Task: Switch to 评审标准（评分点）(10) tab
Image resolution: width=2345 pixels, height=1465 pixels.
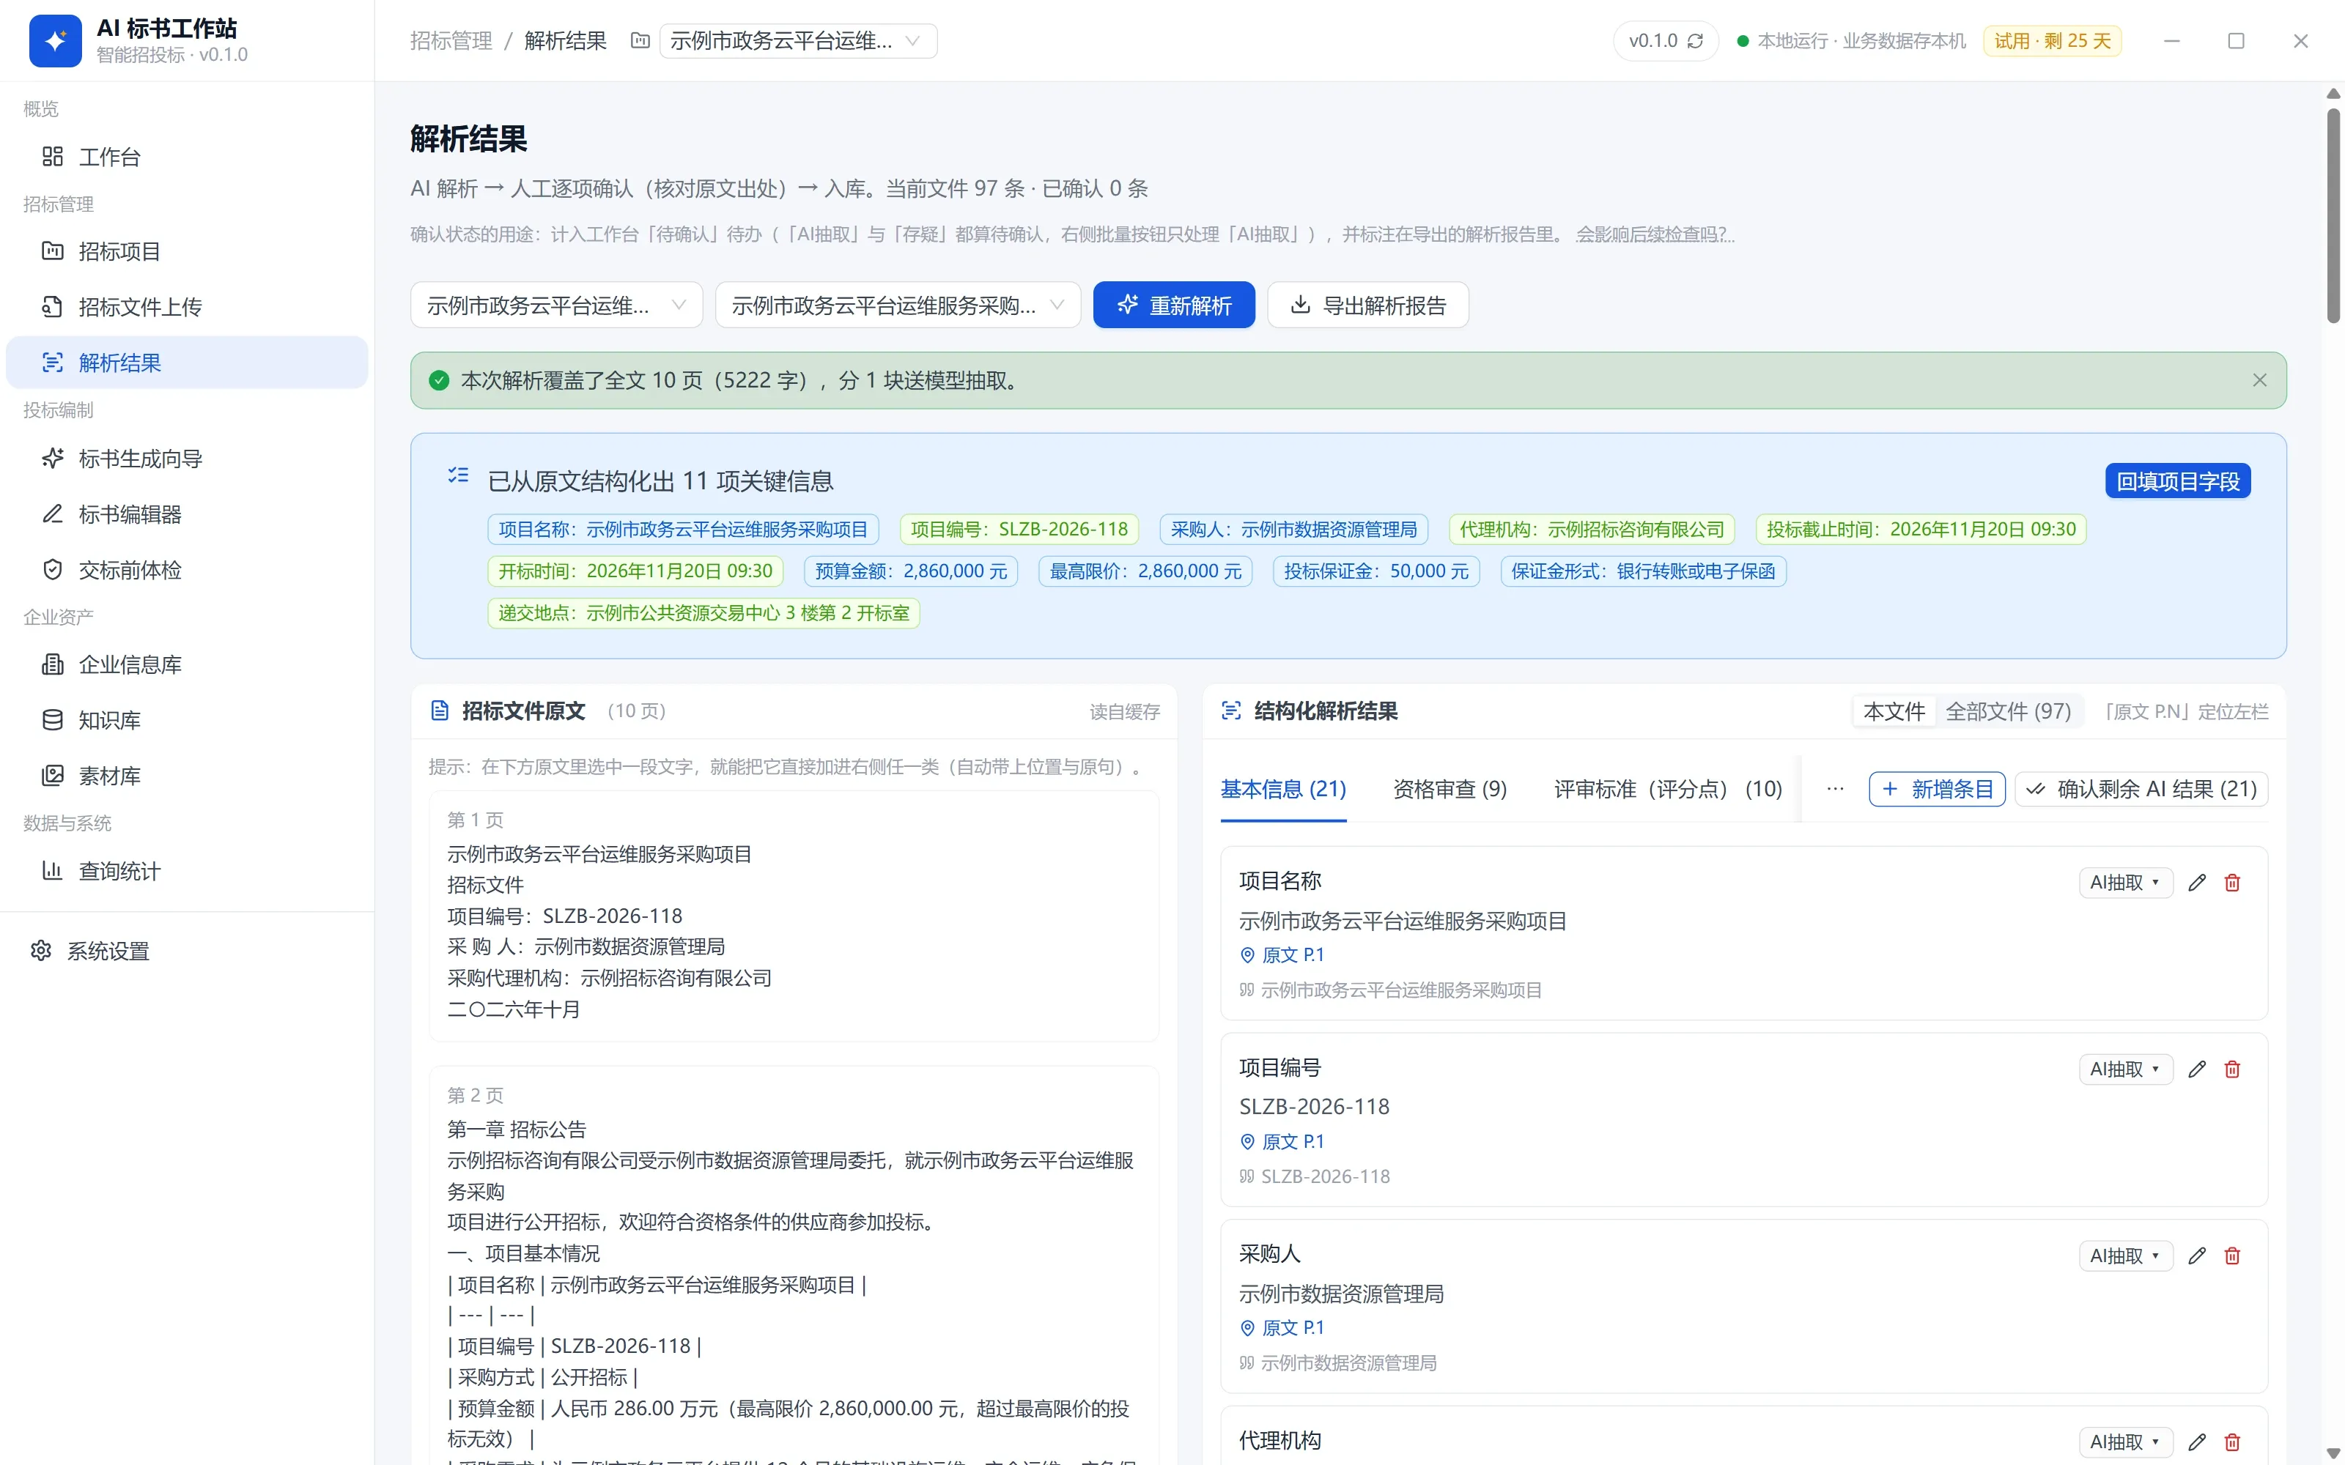Action: (x=1668, y=790)
